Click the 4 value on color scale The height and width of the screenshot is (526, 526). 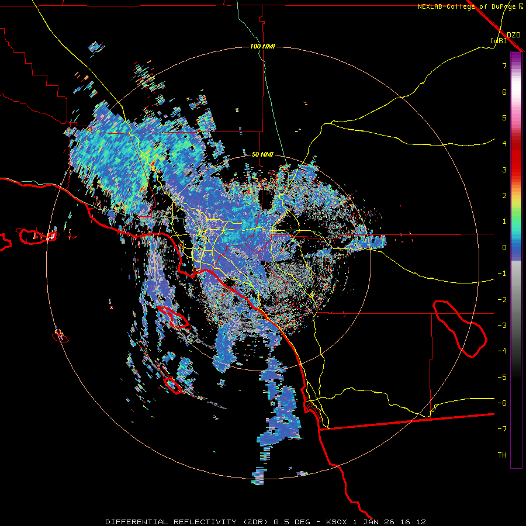504,144
